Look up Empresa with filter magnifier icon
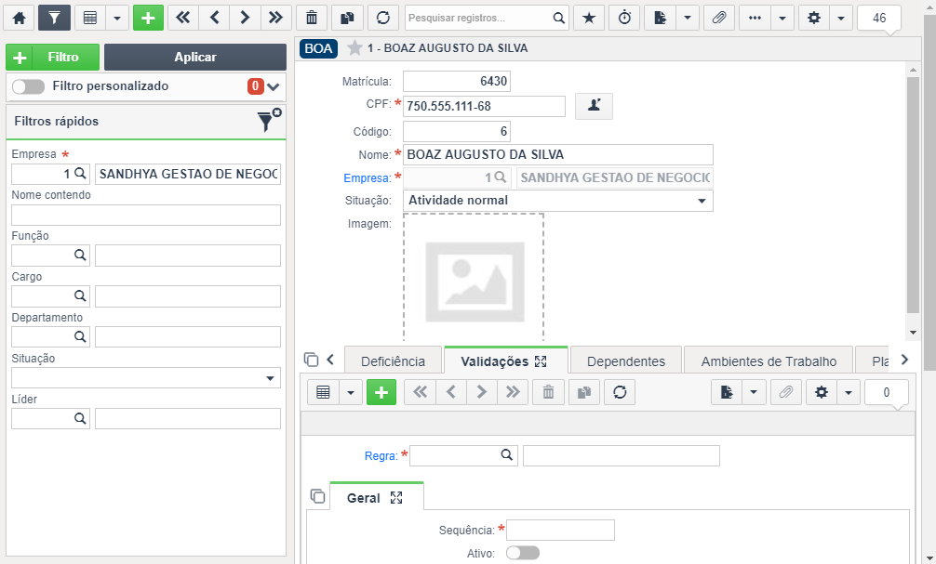Image resolution: width=936 pixels, height=564 pixels. coord(81,174)
